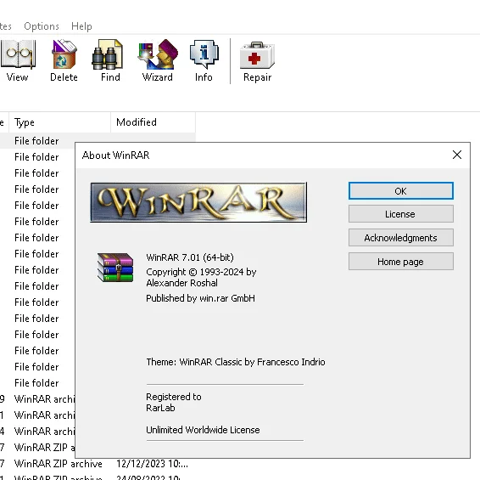This screenshot has width=480, height=480.
Task: Click the "RarLab" registrant name
Action: [160, 408]
